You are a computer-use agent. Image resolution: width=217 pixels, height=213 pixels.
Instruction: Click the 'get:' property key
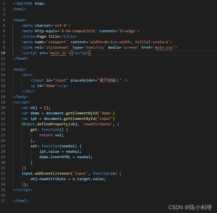coord(35,130)
